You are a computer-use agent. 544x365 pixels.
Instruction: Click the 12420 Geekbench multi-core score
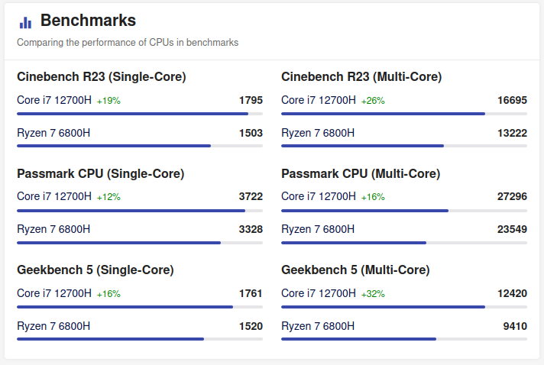tap(511, 293)
